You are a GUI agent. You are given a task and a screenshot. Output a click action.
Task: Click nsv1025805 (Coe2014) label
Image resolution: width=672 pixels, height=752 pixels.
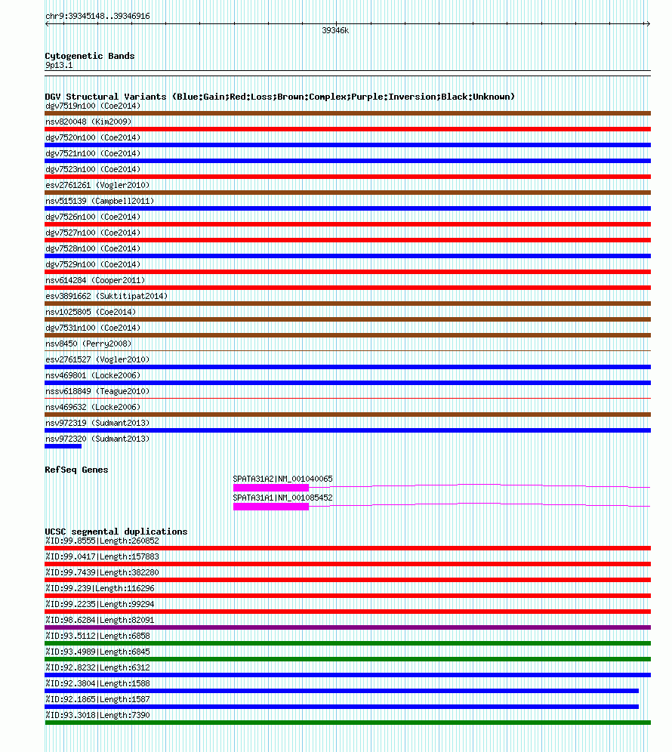tap(91, 312)
